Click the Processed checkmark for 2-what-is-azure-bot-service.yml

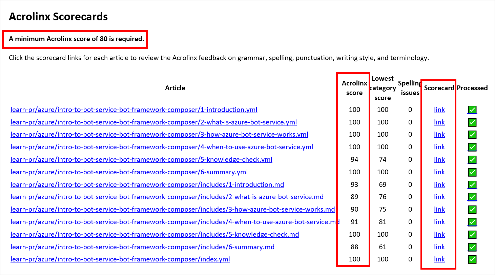(x=472, y=122)
